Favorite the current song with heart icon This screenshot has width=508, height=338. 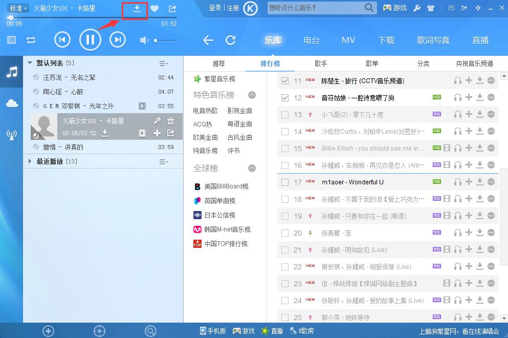pos(154,9)
